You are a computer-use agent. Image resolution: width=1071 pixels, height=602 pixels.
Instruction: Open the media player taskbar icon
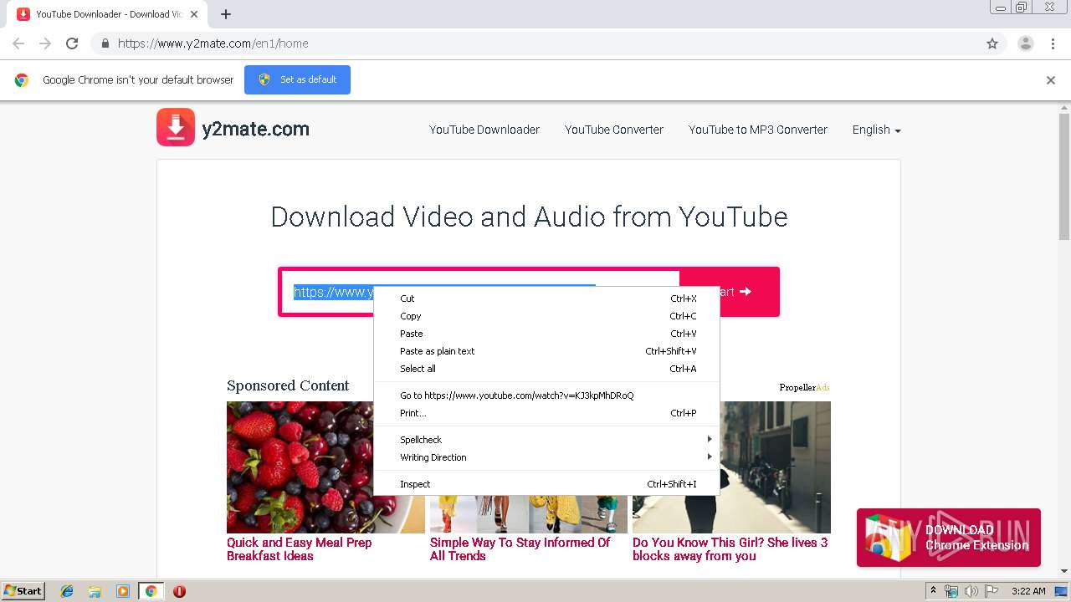click(x=123, y=591)
